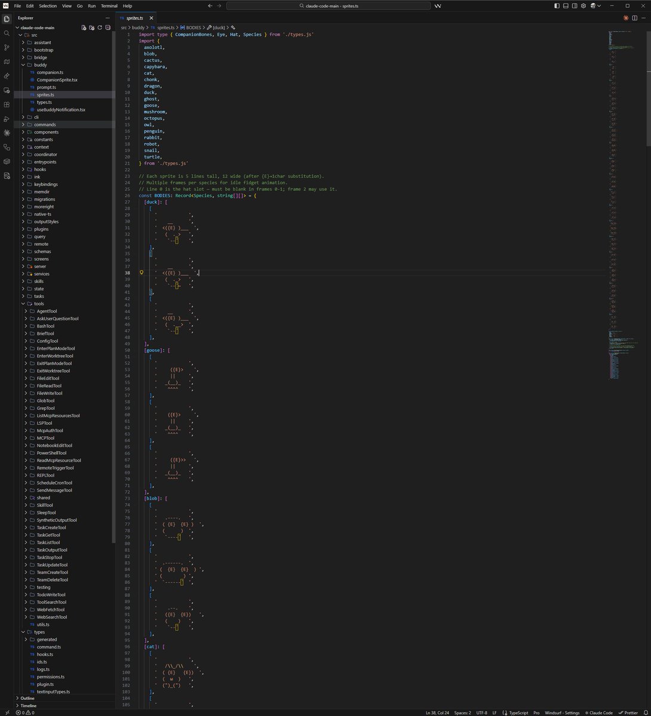Click buddy in the breadcrumb path
The width and height of the screenshot is (651, 716).
tap(138, 27)
